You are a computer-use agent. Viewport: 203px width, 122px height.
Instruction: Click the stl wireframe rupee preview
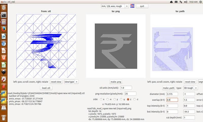[46, 46]
